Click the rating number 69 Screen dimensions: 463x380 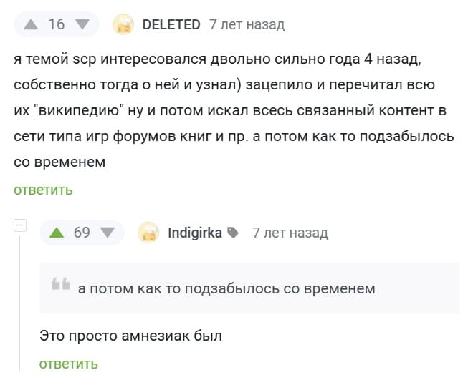pos(82,232)
